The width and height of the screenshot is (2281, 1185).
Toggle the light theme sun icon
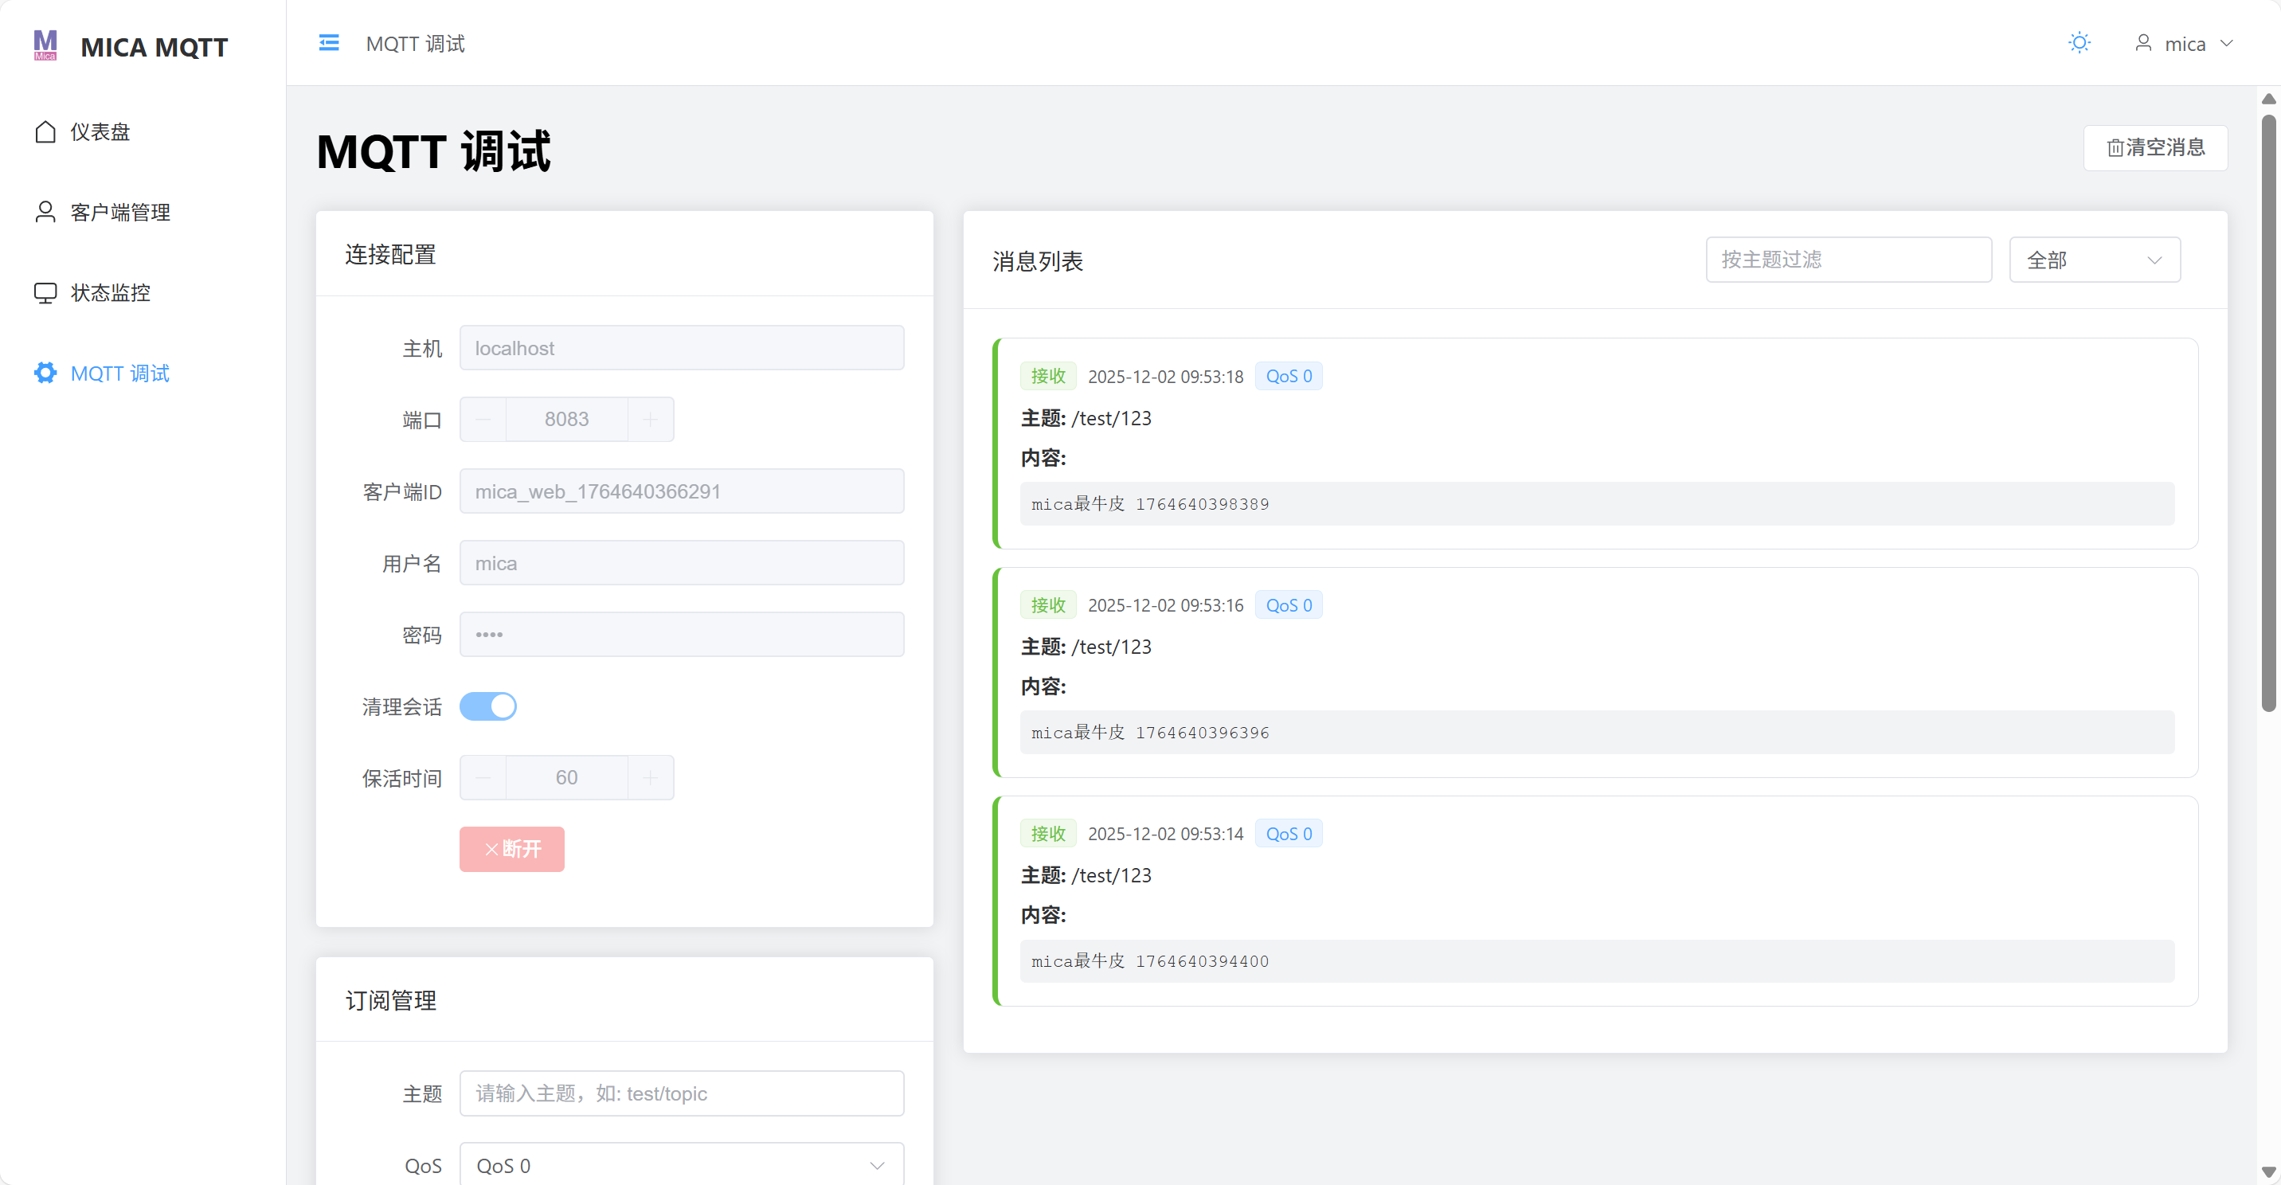tap(2080, 41)
